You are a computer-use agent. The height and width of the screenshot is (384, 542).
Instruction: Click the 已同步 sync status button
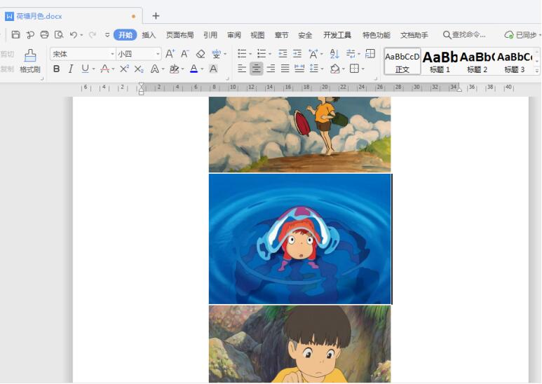522,35
